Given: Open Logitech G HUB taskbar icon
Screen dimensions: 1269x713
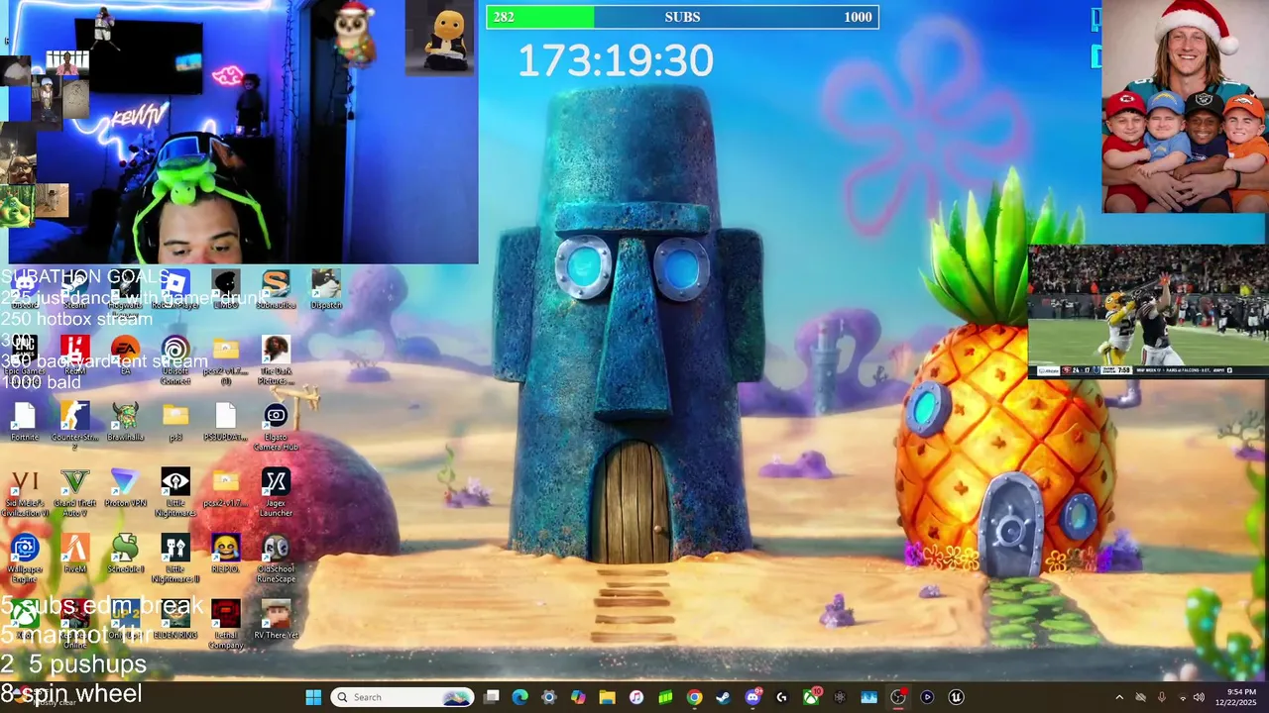Looking at the screenshot, I should click(781, 697).
